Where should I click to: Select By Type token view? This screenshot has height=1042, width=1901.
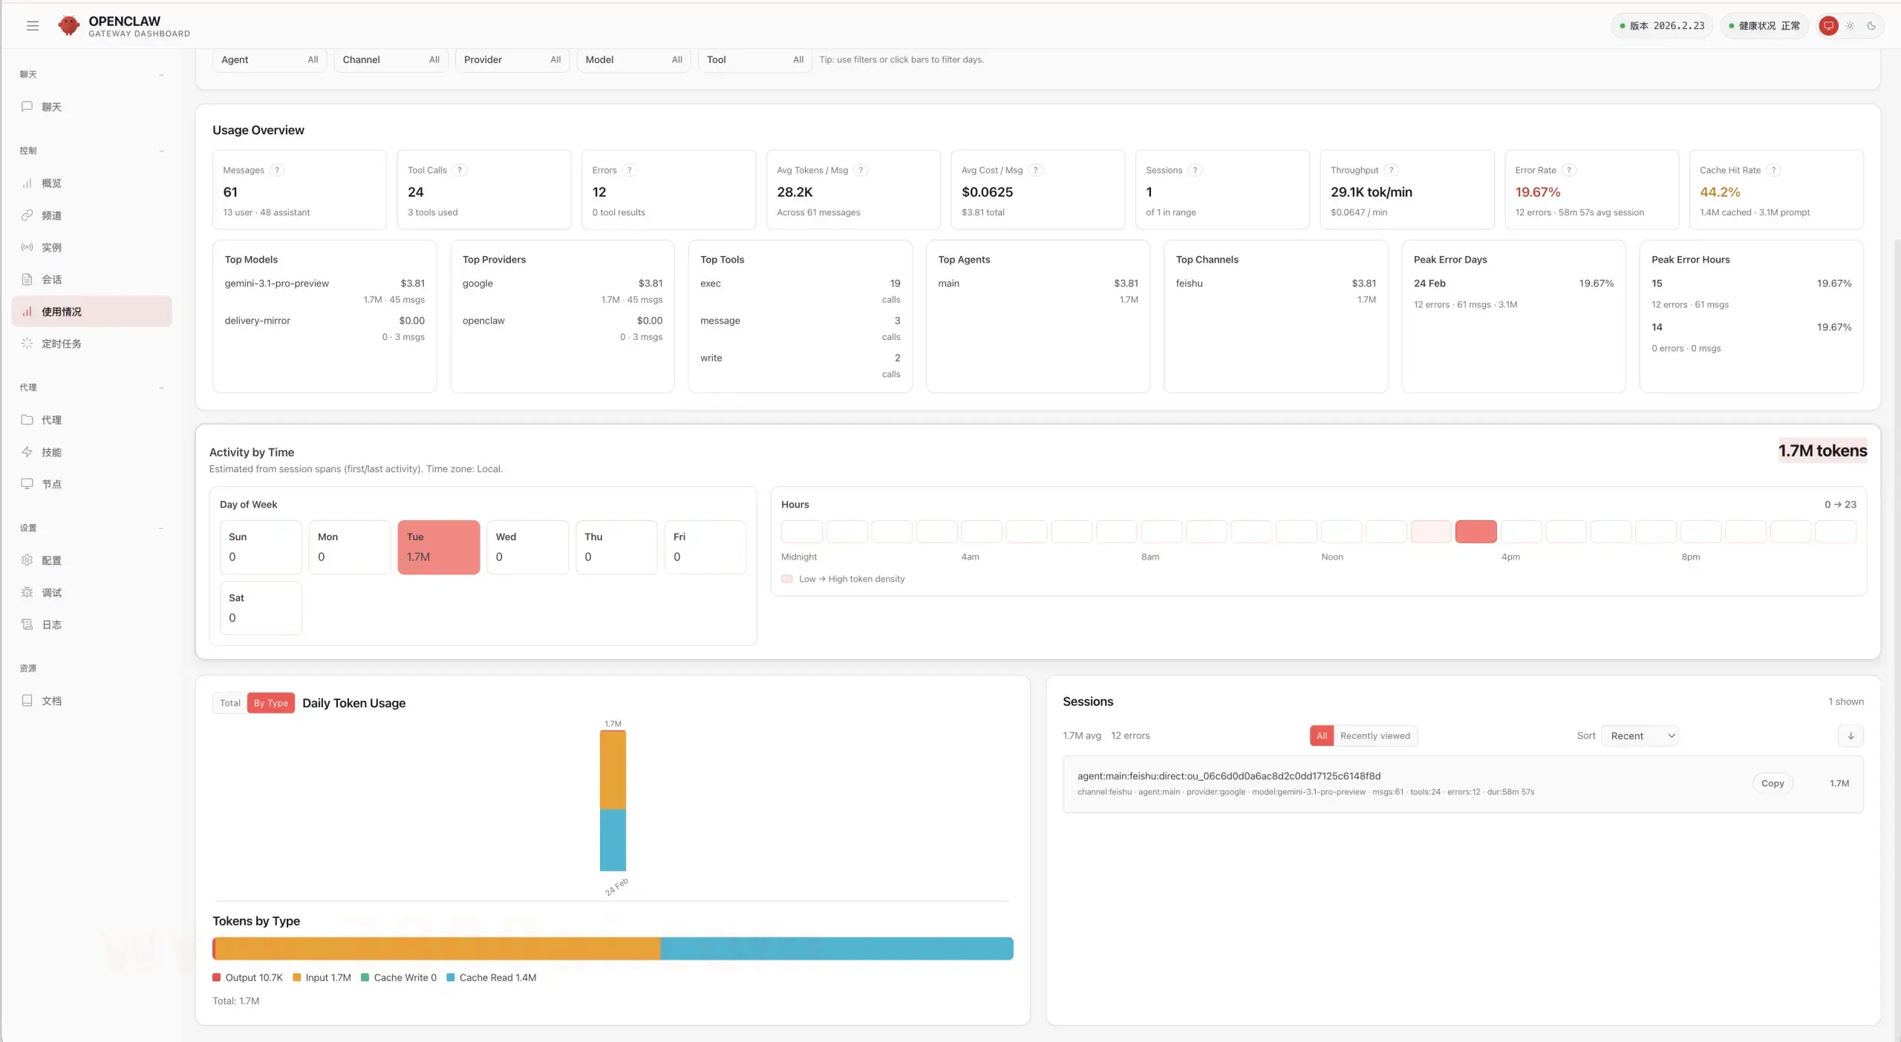click(x=270, y=703)
